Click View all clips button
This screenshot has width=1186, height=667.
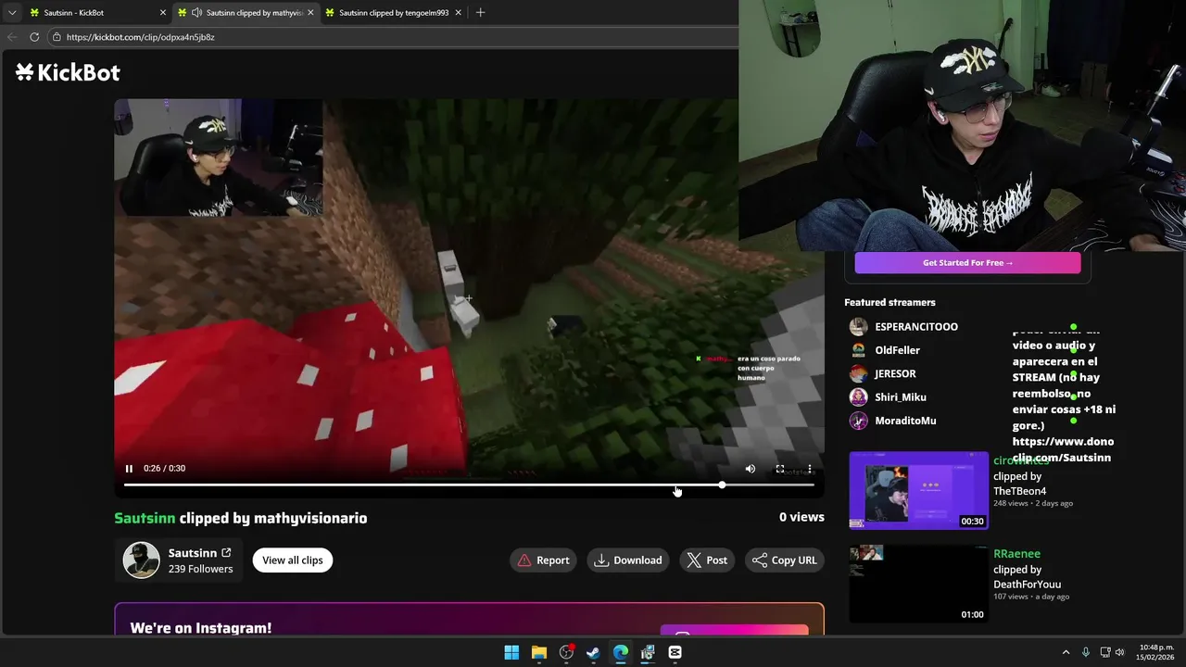[293, 560]
